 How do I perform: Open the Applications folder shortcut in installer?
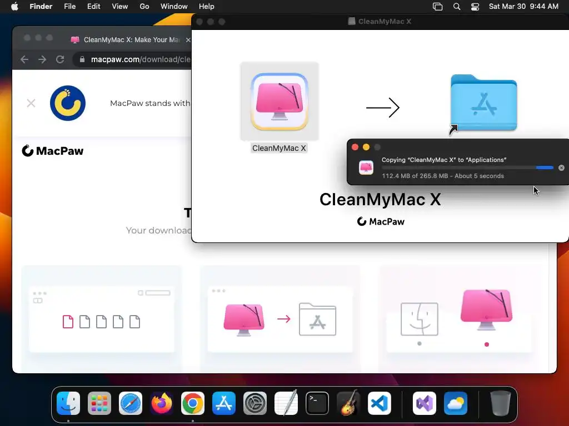[x=483, y=103]
